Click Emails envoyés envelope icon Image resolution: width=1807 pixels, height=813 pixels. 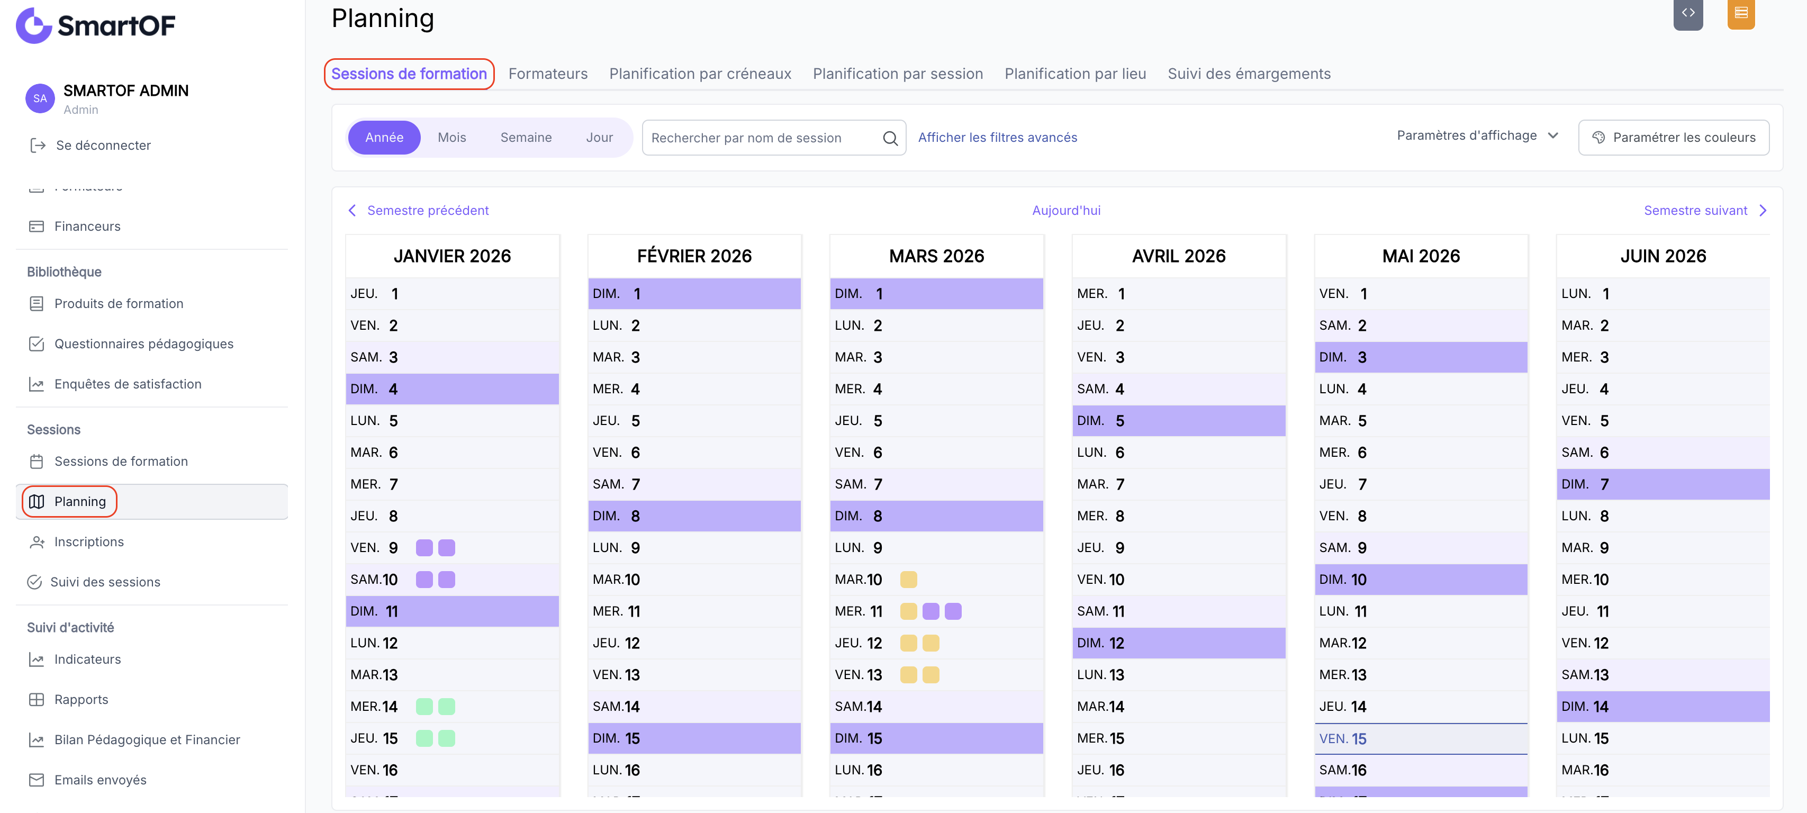(37, 780)
